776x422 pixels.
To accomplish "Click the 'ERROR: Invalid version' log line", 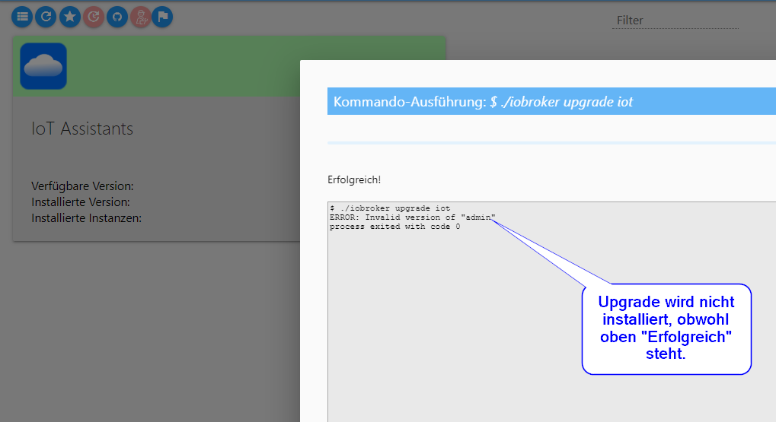I will coord(413,217).
